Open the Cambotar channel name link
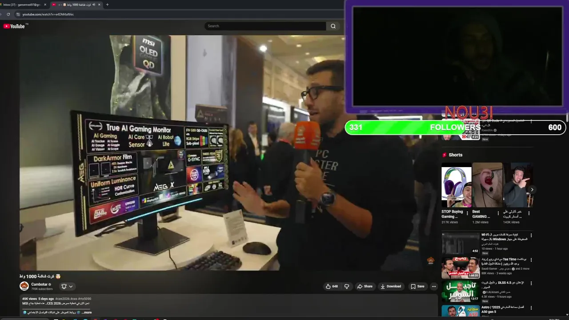569x320 pixels. pos(39,284)
